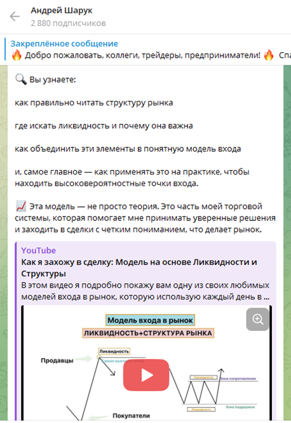Go back using the left arrow icon
291x423 pixels.
click(x=15, y=17)
